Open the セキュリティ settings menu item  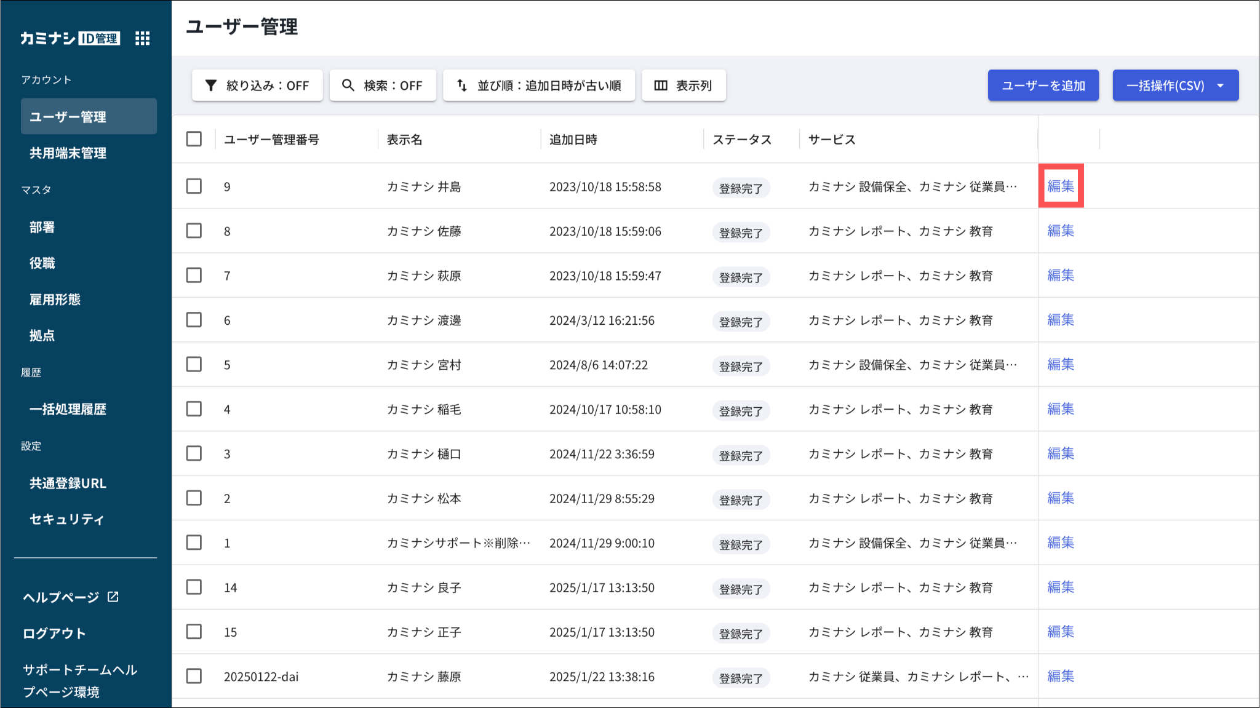click(x=66, y=519)
